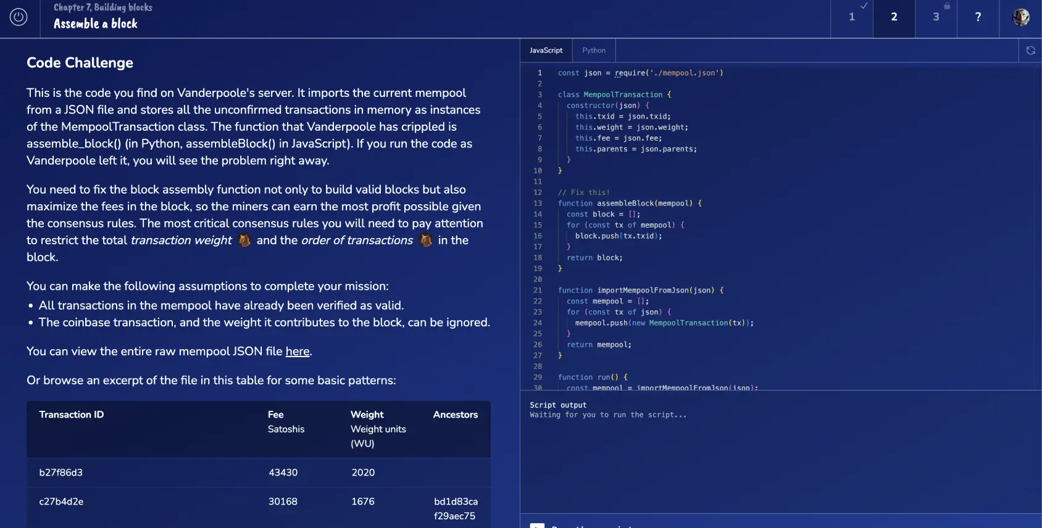The image size is (1042, 528).
Task: Click the fox icon after 'order of transactions'
Action: (x=426, y=241)
